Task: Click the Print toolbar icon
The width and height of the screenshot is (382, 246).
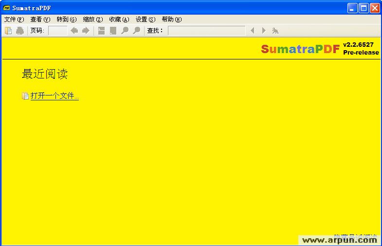Action: tap(20, 31)
